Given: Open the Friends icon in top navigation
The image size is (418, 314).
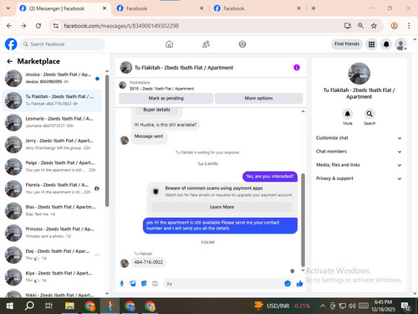Looking at the screenshot, I should [206, 44].
